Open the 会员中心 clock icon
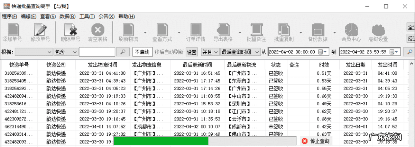 pyautogui.click(x=351, y=29)
